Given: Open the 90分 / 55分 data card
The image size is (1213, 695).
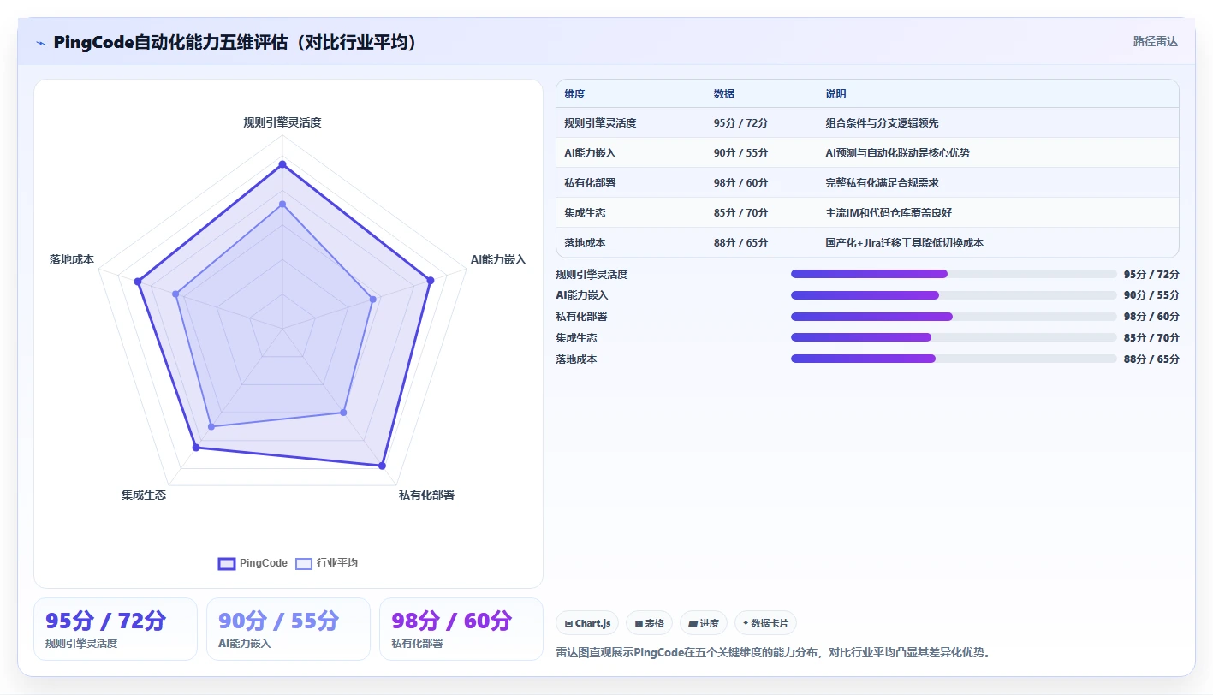Looking at the screenshot, I should pyautogui.click(x=288, y=629).
